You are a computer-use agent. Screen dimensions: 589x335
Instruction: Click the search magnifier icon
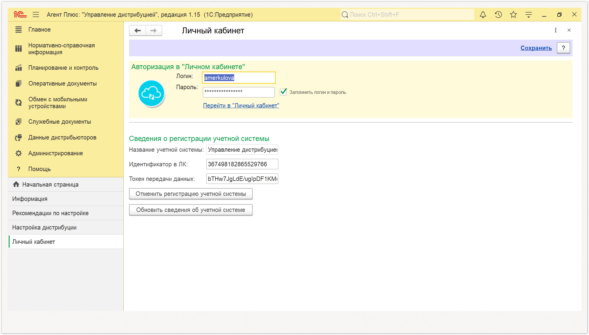345,15
